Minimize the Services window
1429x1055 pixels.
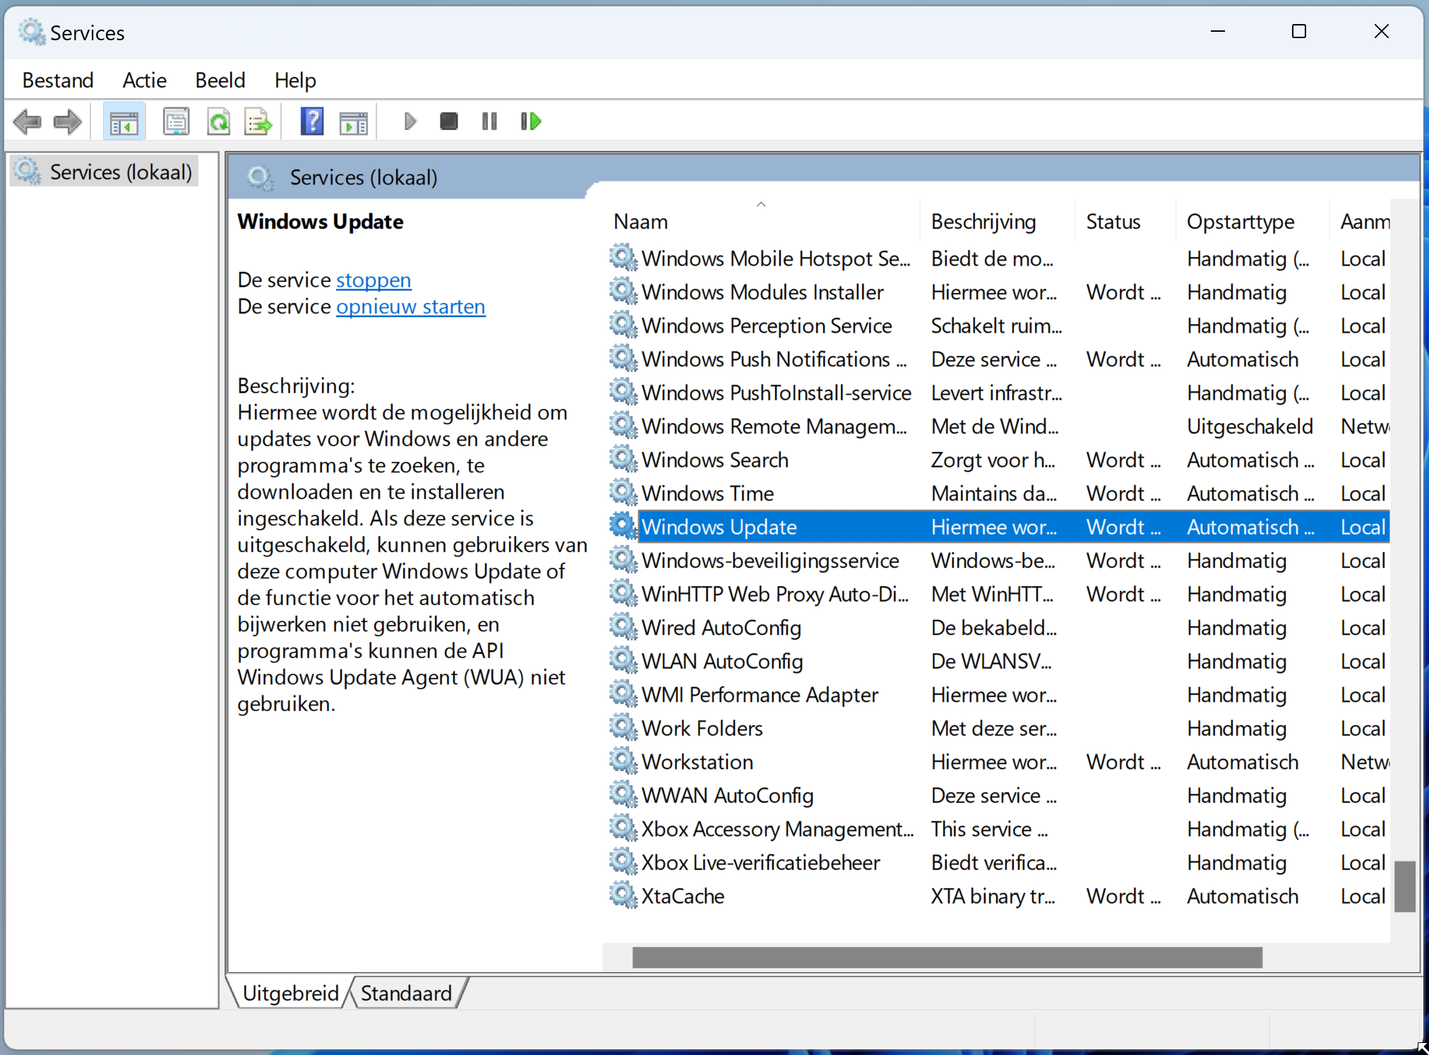click(x=1218, y=31)
